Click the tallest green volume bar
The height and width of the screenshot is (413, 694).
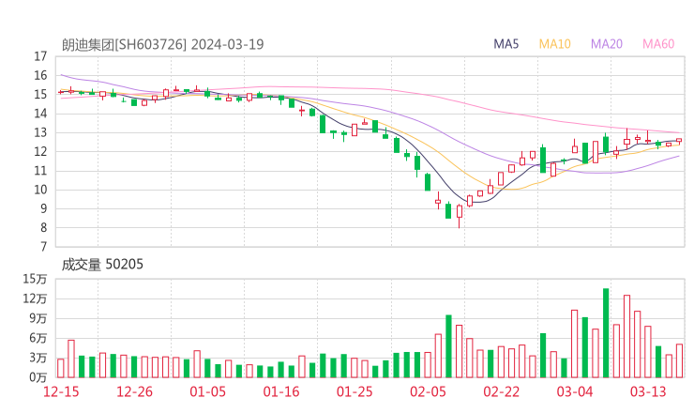(606, 333)
